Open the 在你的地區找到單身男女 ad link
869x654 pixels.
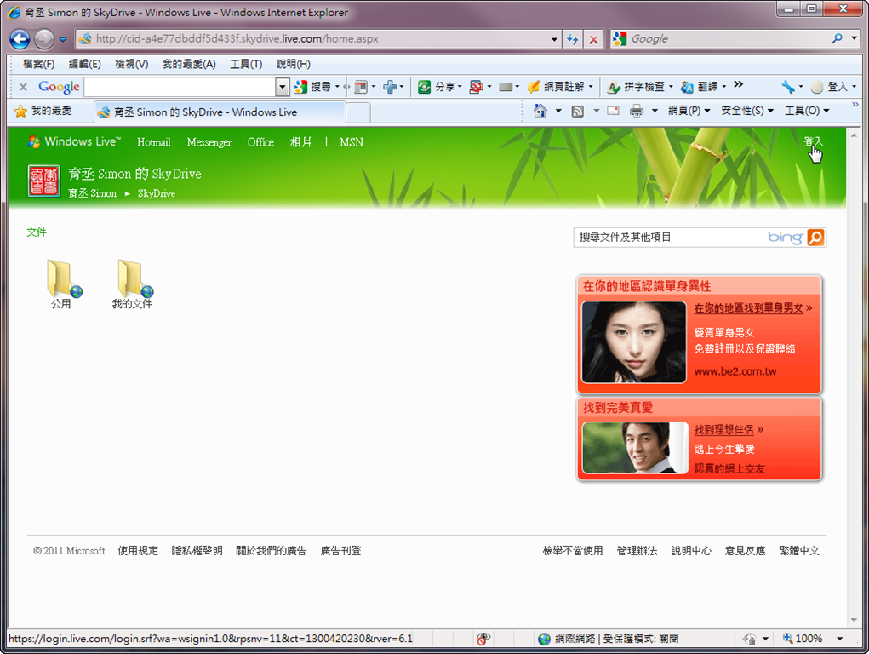coord(749,308)
